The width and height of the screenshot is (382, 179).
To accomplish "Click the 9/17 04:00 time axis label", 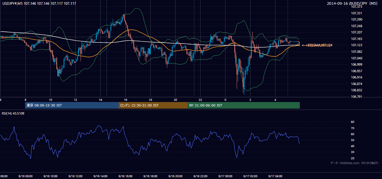I will [x=275, y=176].
